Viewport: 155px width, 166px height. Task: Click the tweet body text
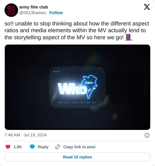pos(77,30)
